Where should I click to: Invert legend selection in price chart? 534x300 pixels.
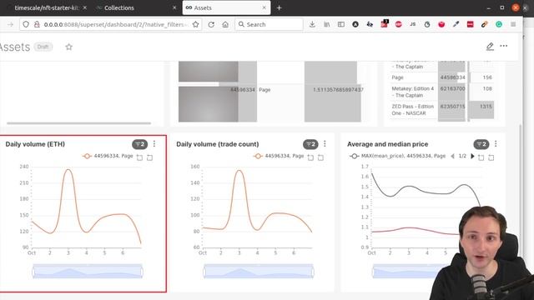coord(491,157)
